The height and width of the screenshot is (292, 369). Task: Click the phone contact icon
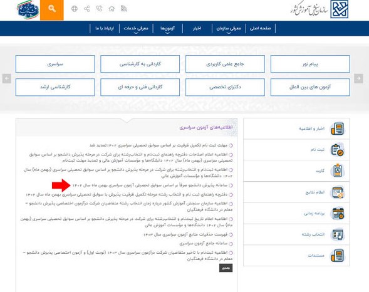(x=100, y=9)
